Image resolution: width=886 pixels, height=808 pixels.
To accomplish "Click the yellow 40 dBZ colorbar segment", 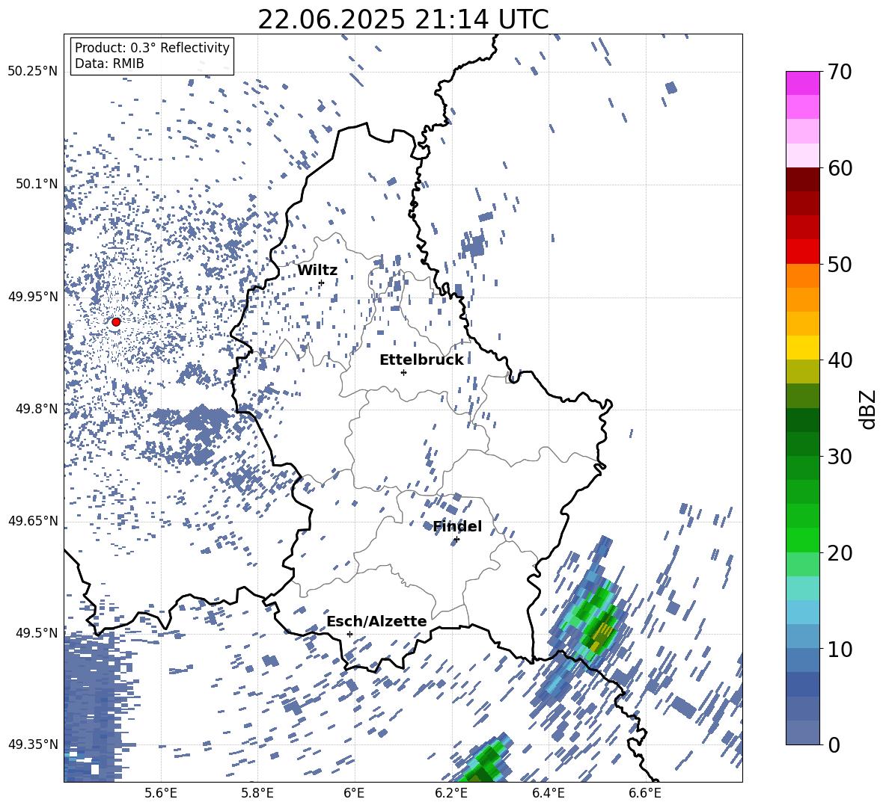I will [x=802, y=348].
